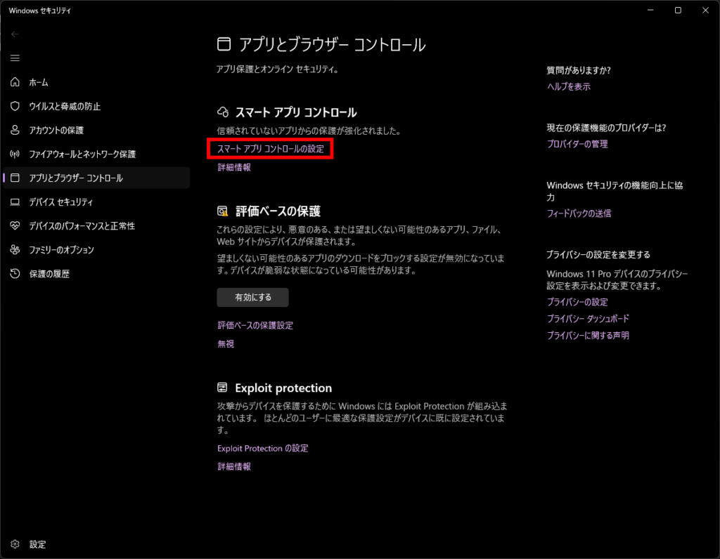Select ホーム in the sidebar
The width and height of the screenshot is (720, 559).
pos(39,83)
